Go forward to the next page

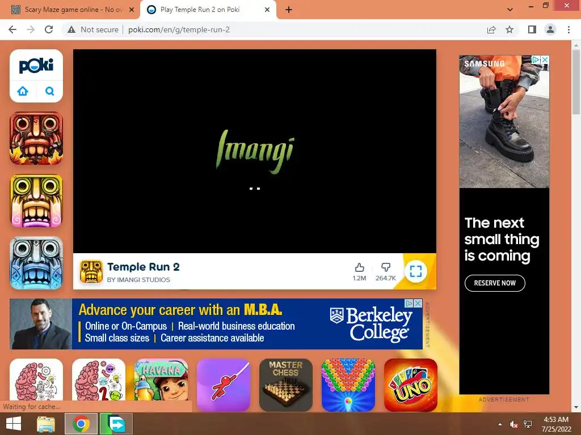click(x=31, y=29)
